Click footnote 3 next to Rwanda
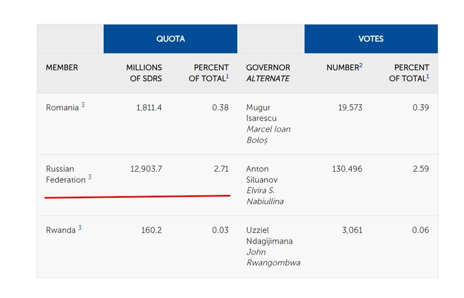The height and width of the screenshot is (298, 464). click(x=80, y=228)
